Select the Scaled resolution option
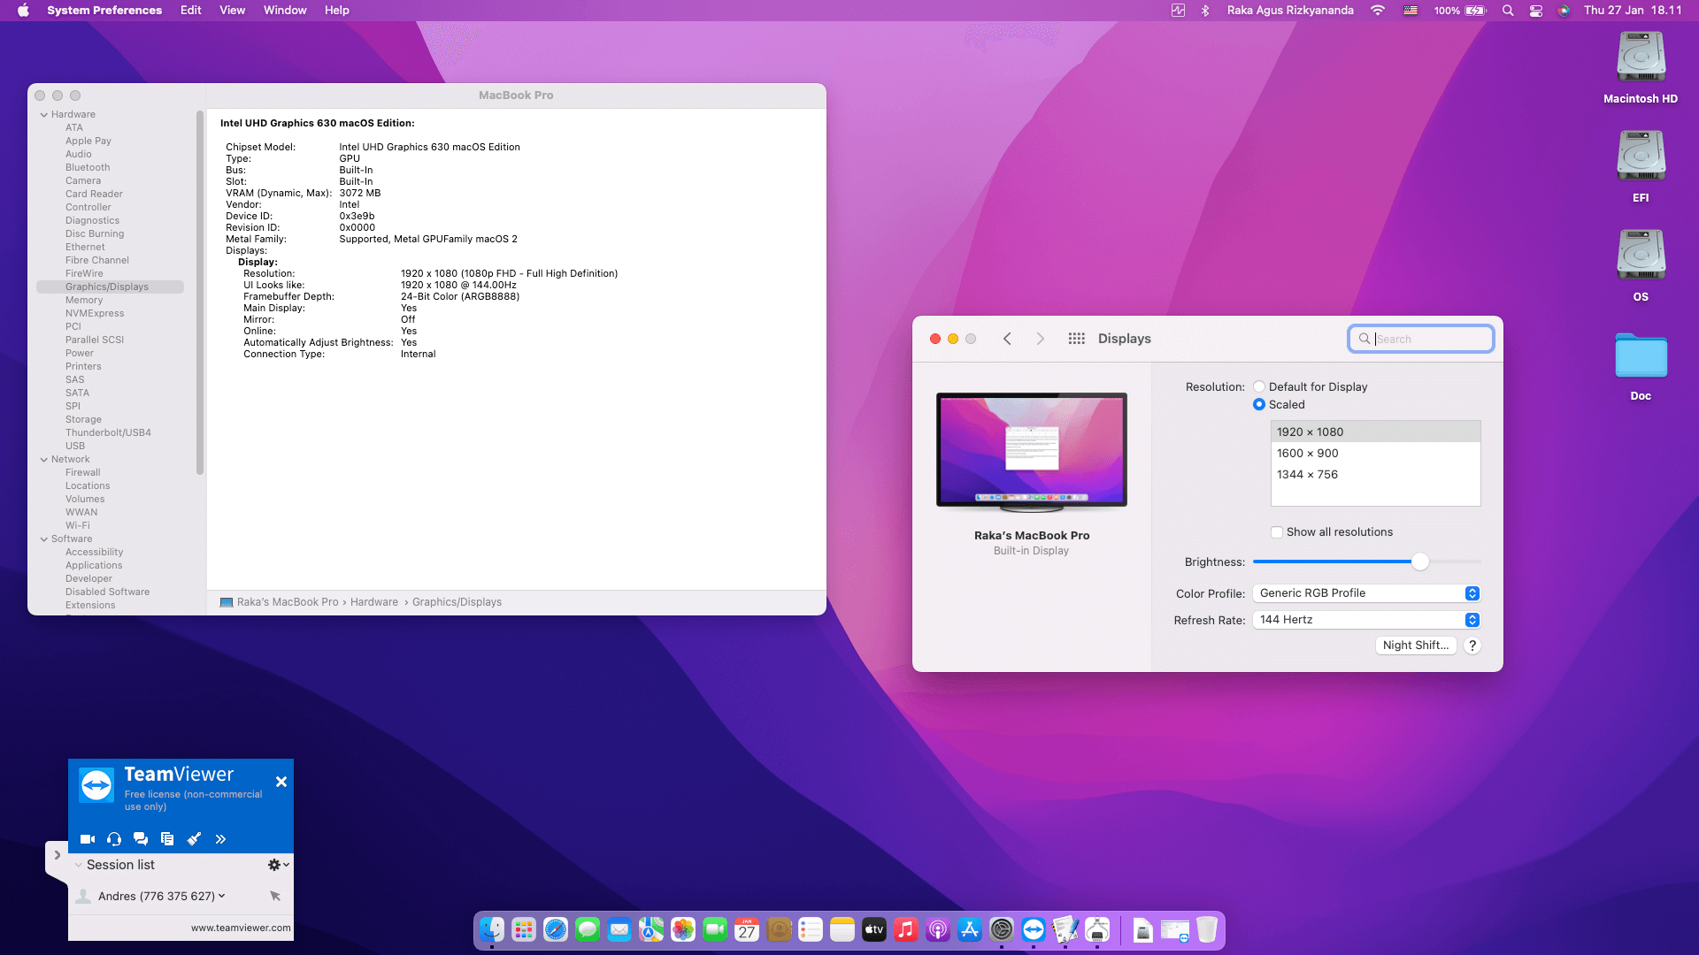The image size is (1699, 955). 1259,404
